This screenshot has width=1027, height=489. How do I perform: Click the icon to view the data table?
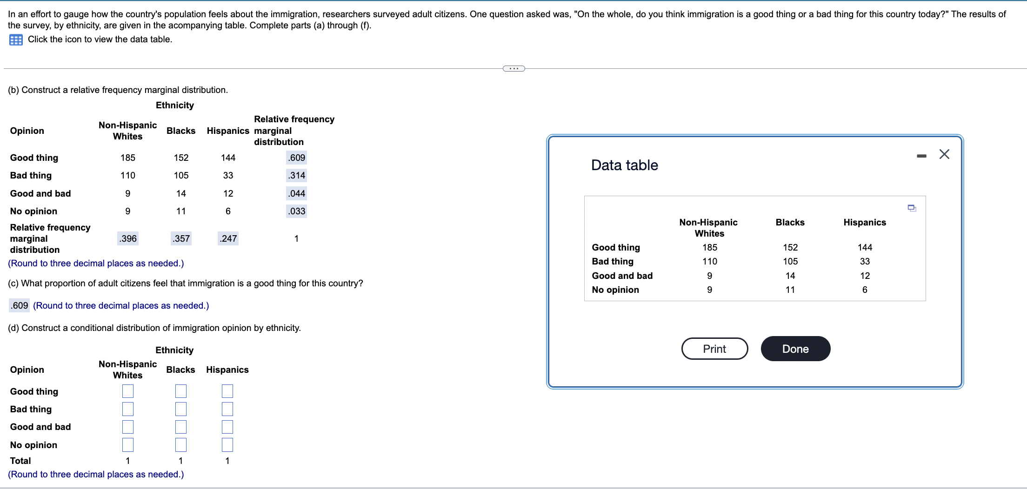pyautogui.click(x=15, y=40)
